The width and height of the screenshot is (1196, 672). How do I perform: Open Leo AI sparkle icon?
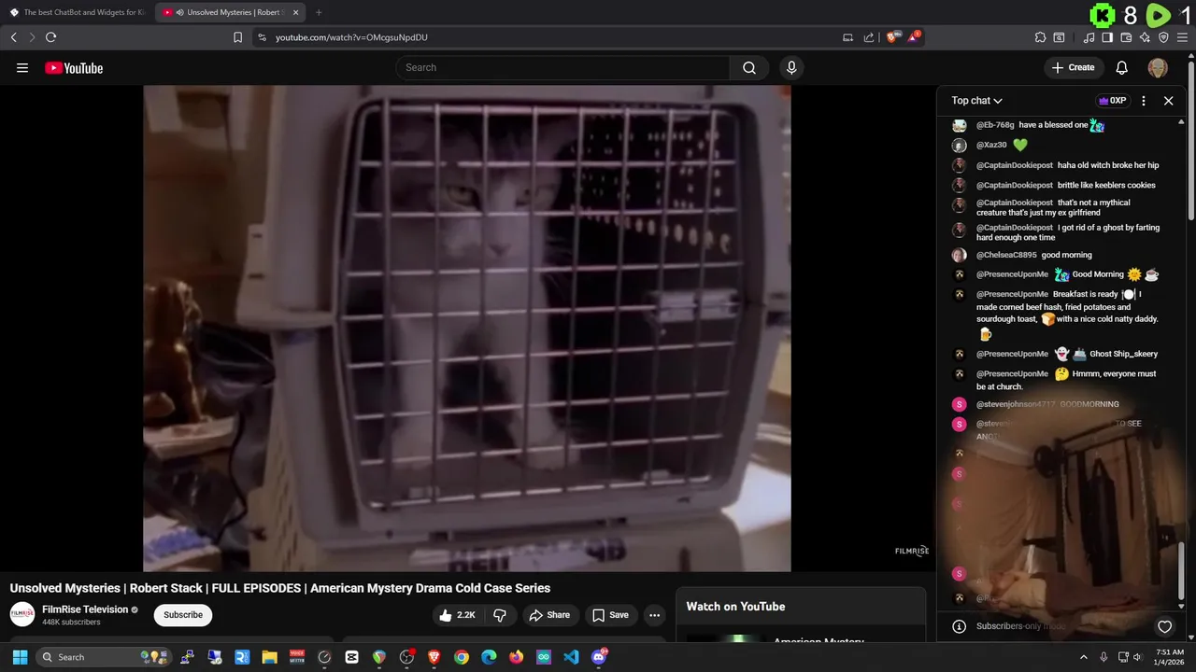point(1145,37)
